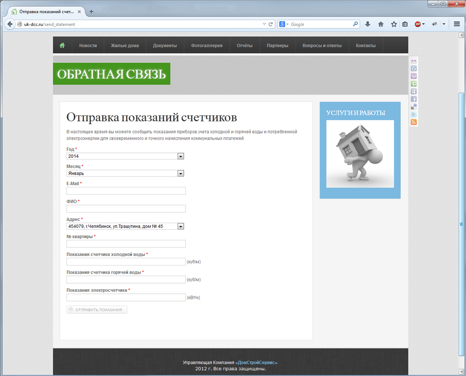
Task: Click the green home icon in navigation bar
Action: [62, 45]
